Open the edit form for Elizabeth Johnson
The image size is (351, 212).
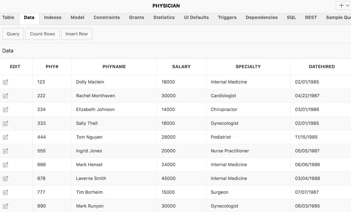point(5,110)
